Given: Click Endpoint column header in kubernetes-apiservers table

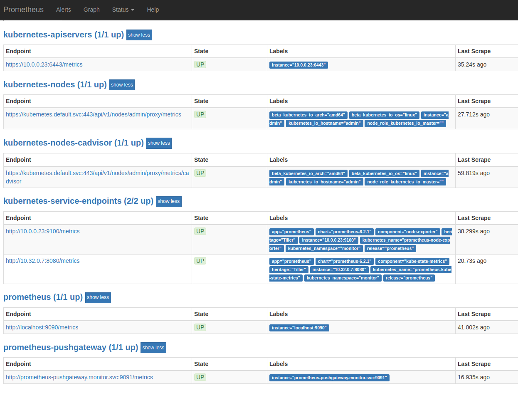Looking at the screenshot, I should coord(18,51).
